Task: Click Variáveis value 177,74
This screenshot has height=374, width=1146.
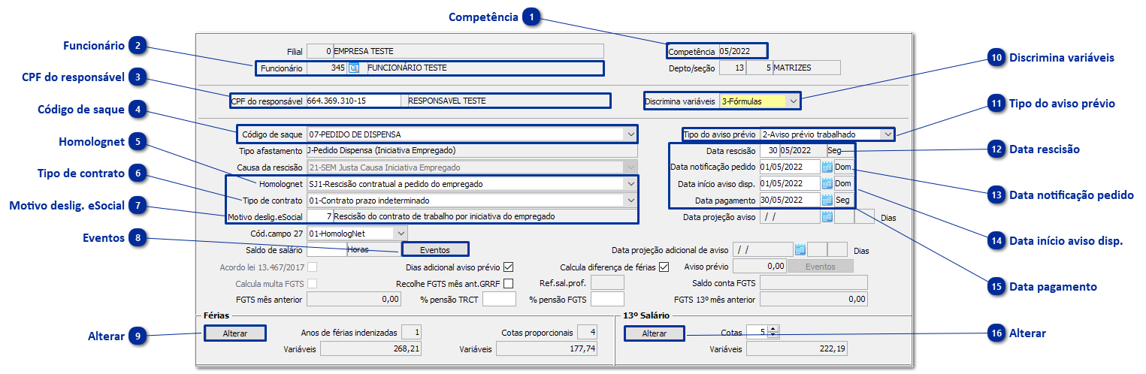Action: pyautogui.click(x=547, y=348)
